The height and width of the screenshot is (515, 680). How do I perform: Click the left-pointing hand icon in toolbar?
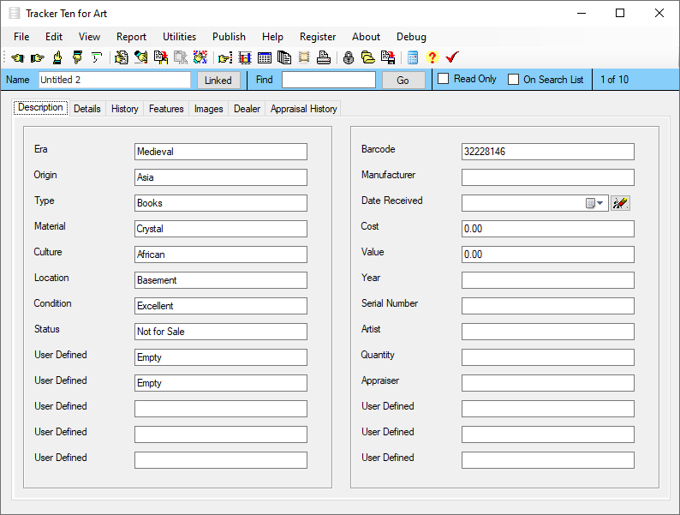17,58
